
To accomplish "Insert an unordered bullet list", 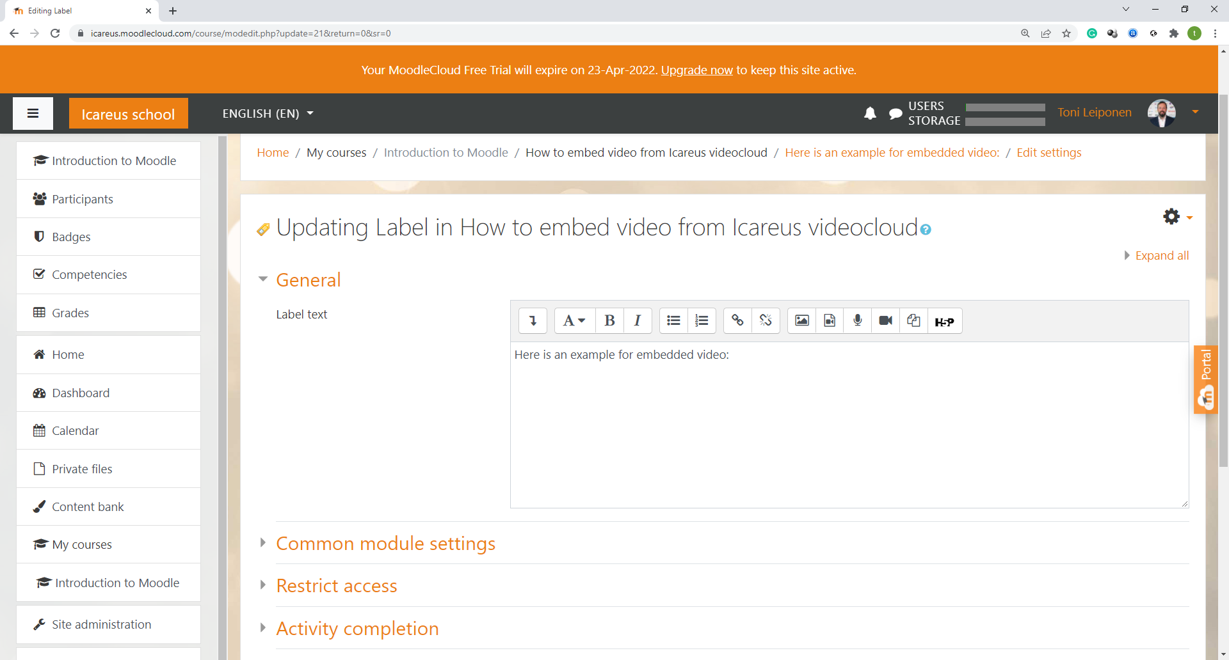I will (673, 321).
